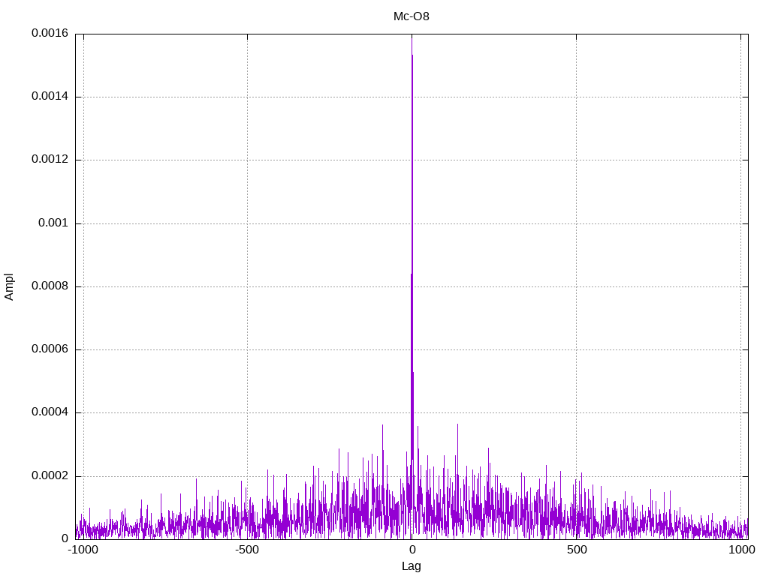Click the plot title Mc-O8
Viewport: 769px width, 576px height.
[412, 16]
